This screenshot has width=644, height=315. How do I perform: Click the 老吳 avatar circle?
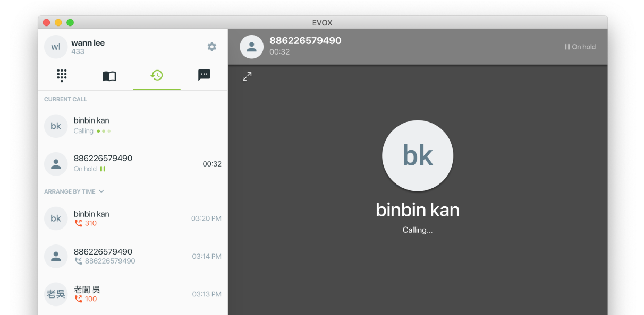(x=56, y=294)
